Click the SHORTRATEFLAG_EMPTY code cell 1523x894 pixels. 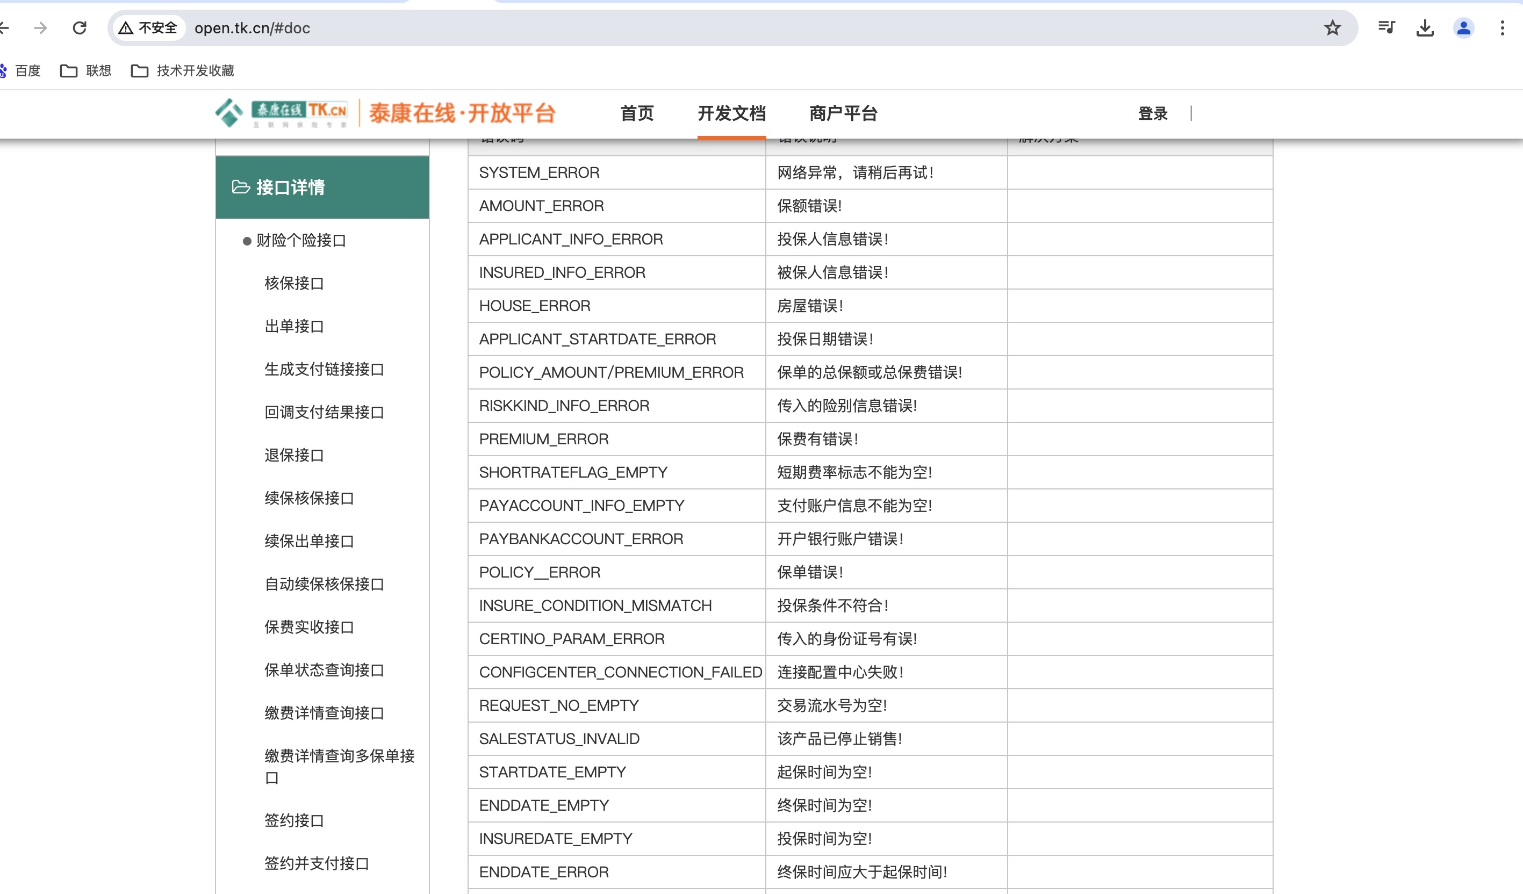pos(616,472)
